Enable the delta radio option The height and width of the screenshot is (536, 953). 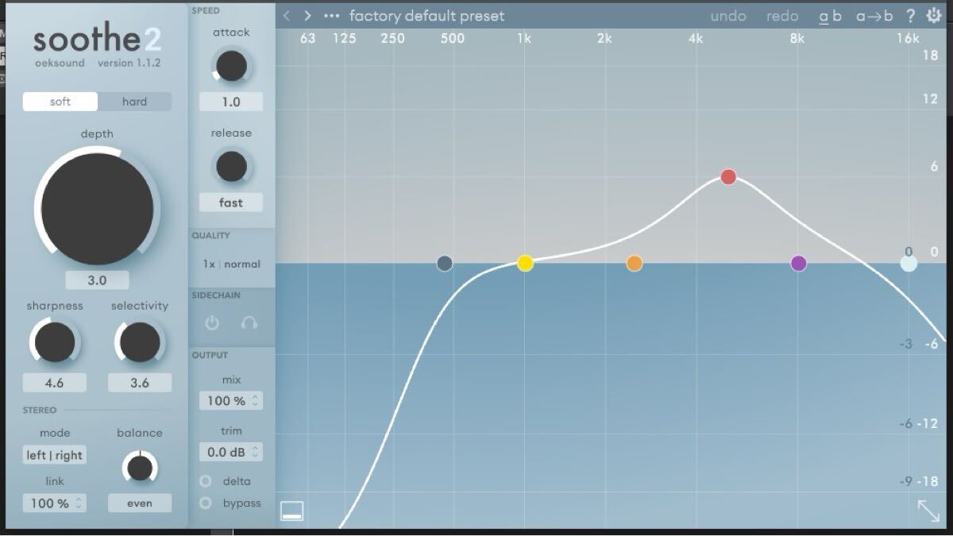point(206,481)
